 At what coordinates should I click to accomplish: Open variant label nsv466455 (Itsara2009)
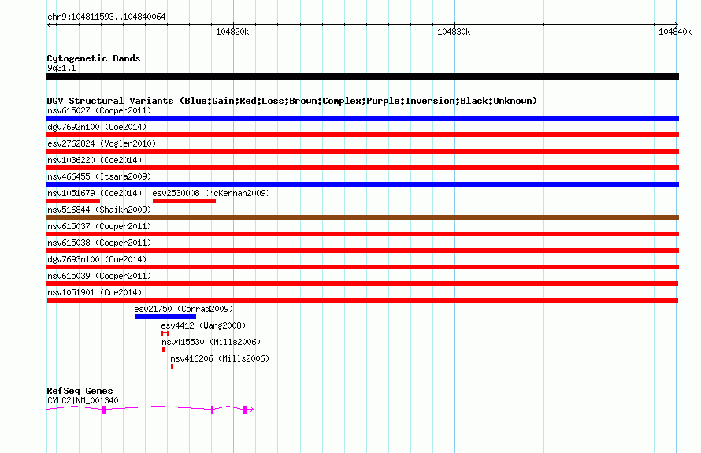pos(99,176)
